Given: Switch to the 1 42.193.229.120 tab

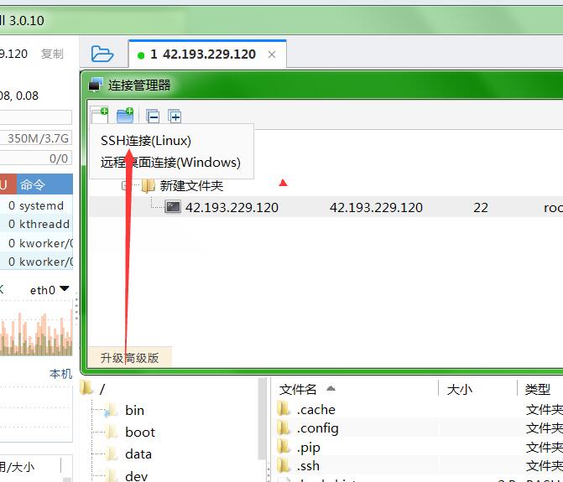Looking at the screenshot, I should click(202, 54).
